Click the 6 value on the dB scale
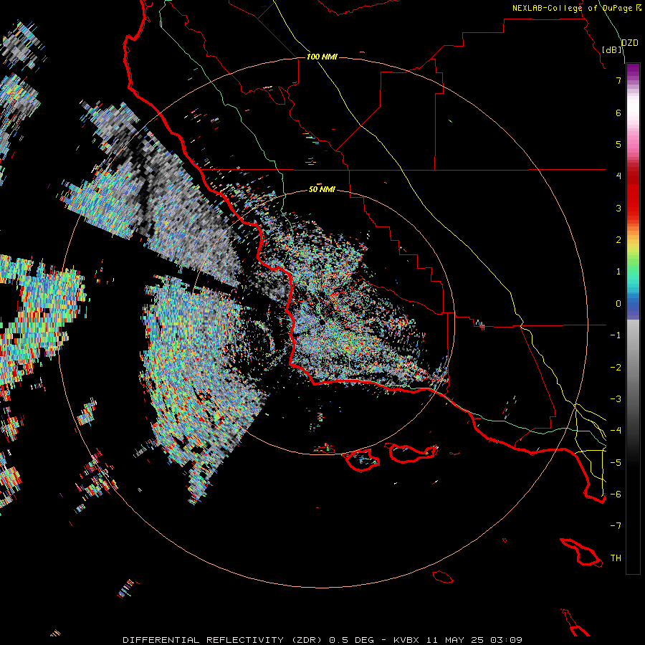 (618, 113)
